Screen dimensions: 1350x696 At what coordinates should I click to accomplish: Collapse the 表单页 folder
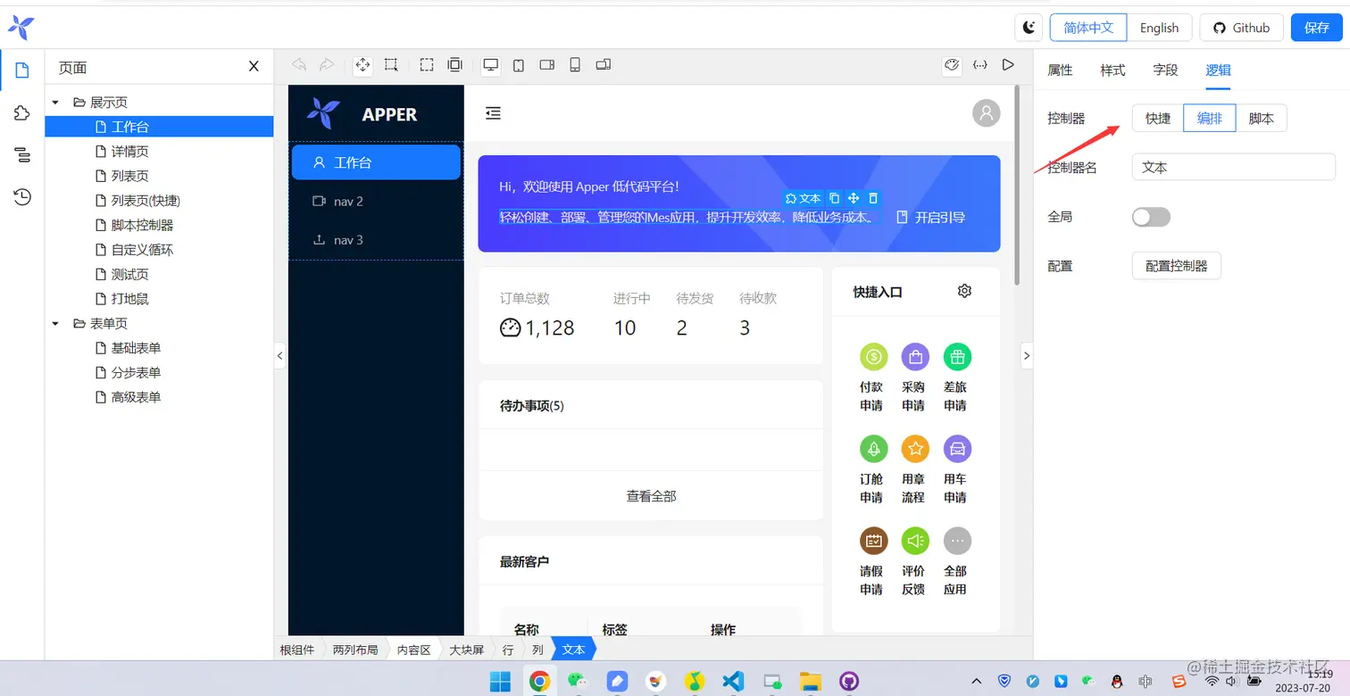(55, 323)
